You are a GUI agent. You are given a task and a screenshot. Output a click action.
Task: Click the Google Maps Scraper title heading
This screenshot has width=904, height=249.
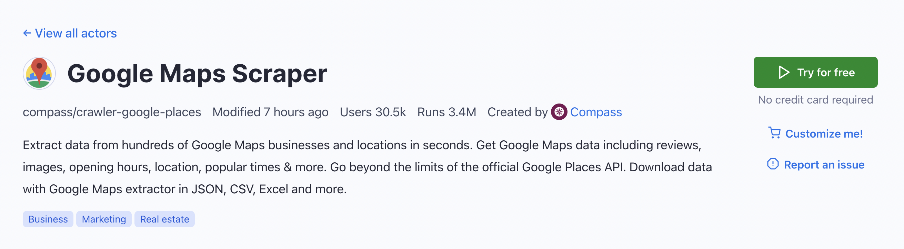197,74
